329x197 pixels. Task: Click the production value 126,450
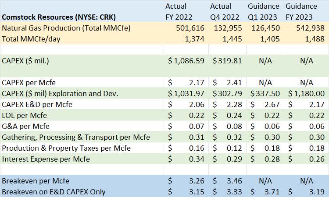(266, 28)
